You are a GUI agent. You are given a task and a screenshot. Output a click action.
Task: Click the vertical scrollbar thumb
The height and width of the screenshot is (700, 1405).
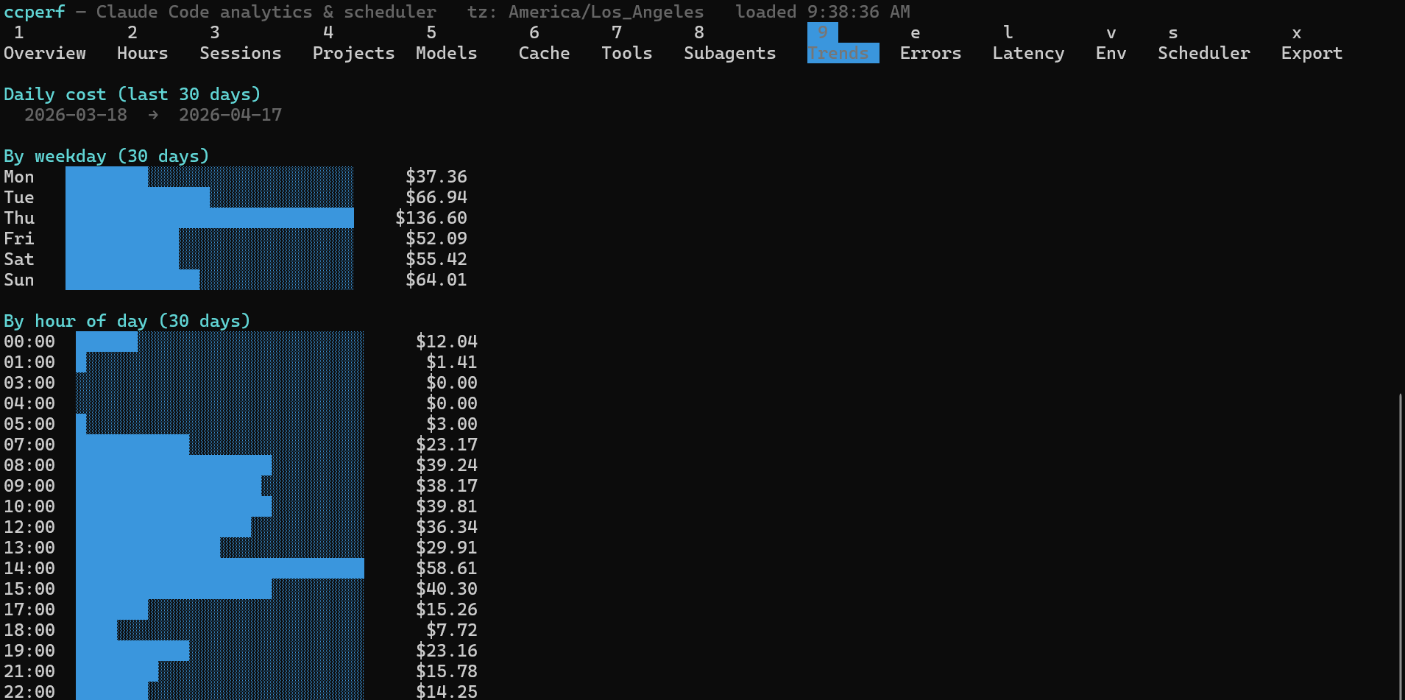point(1401,546)
